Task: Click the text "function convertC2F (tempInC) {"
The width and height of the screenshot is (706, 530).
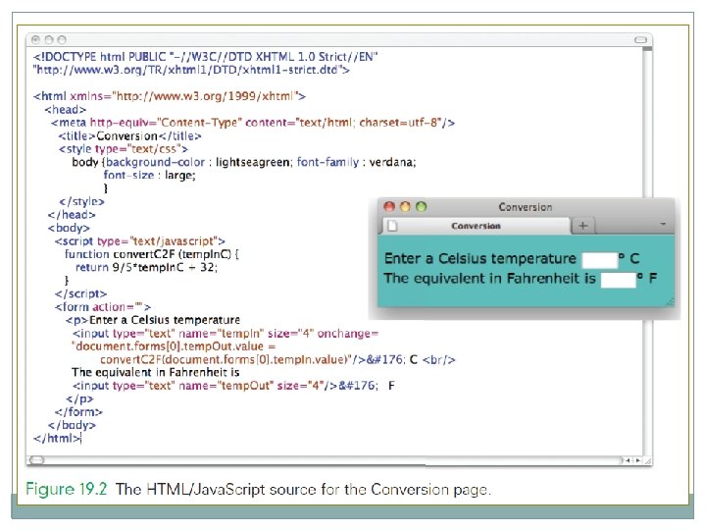Action: pos(152,254)
